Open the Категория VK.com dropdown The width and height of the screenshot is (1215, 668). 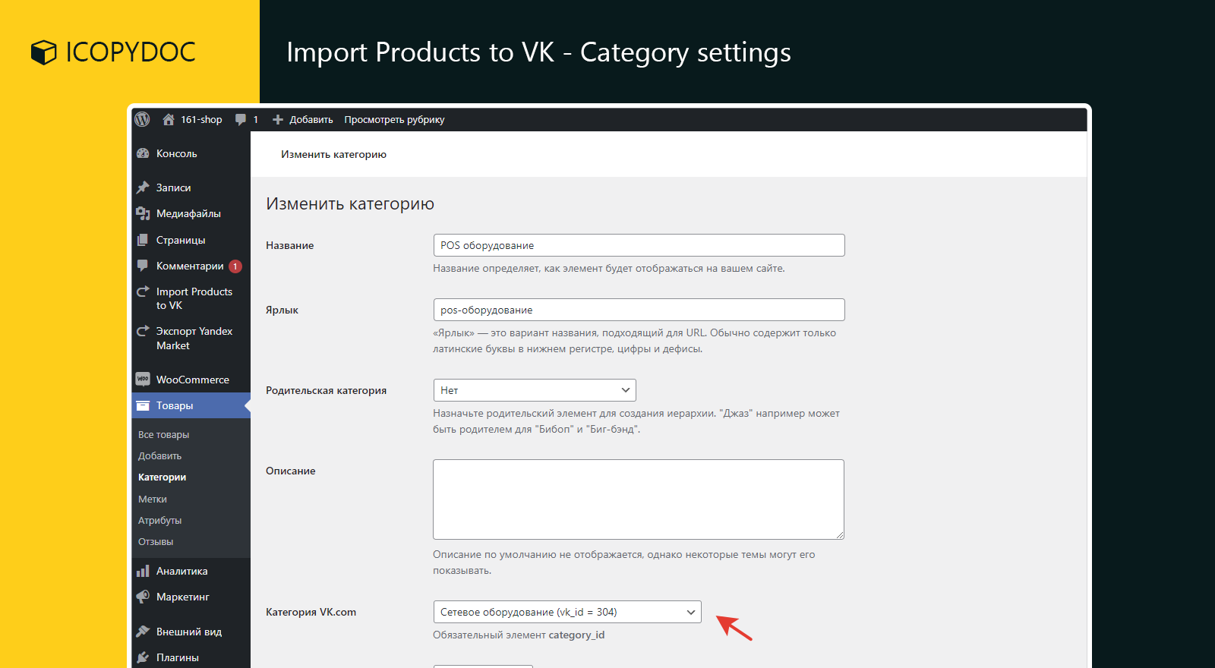click(567, 612)
